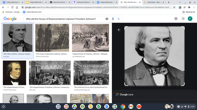Start voice search with the microphone icon

pos(113,19)
